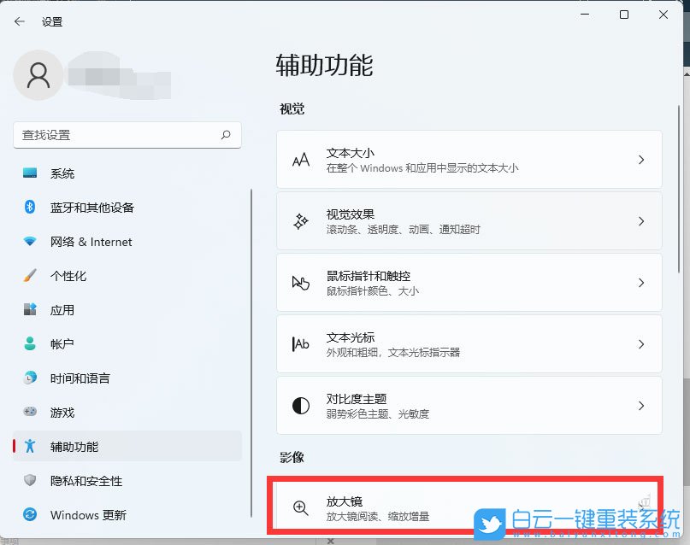The width and height of the screenshot is (690, 545).
Task: Click the 文本光标 text cursor icon
Action: coord(300,343)
